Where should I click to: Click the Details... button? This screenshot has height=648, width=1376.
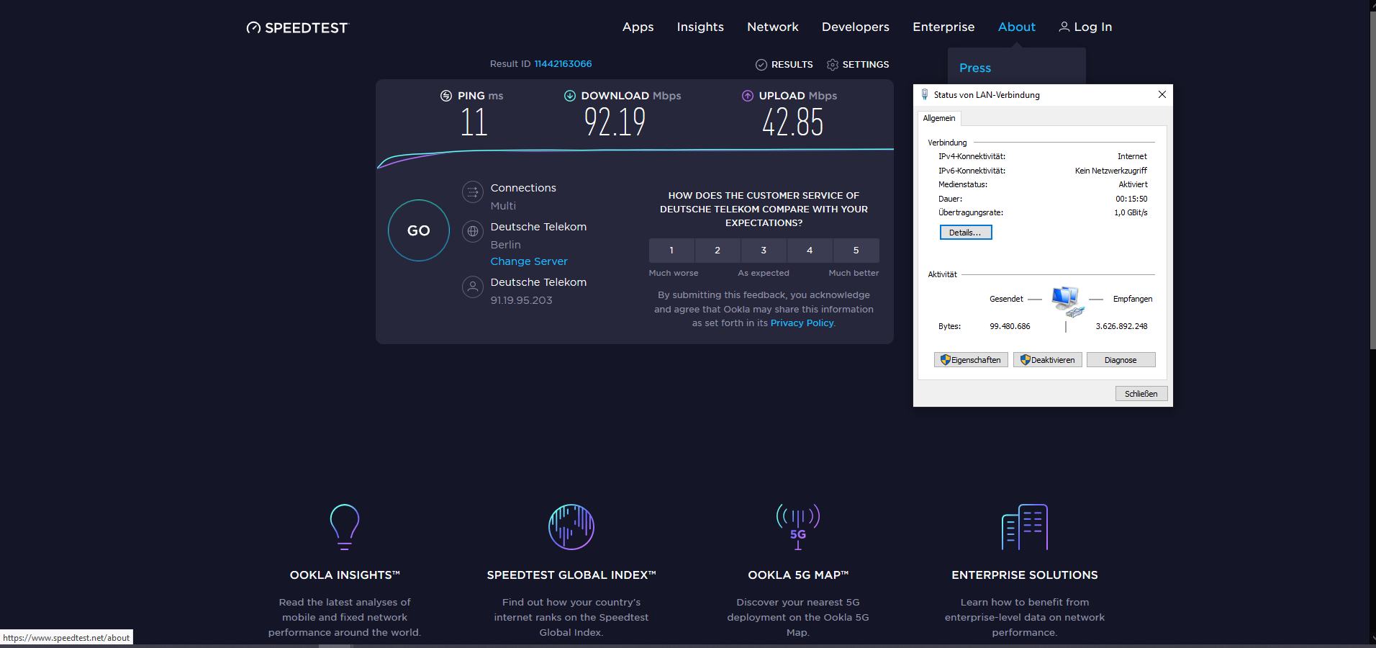click(x=966, y=233)
